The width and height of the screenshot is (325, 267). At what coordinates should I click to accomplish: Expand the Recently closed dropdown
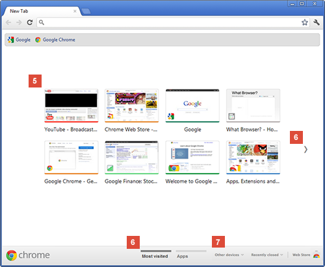coord(267,255)
